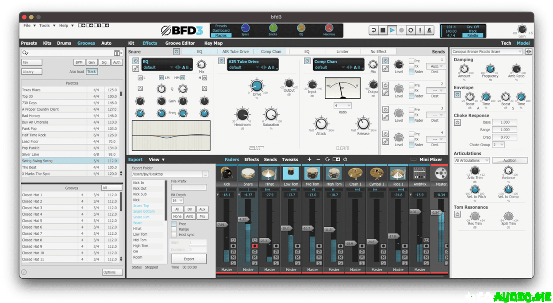The width and height of the screenshot is (553, 303).
Task: Open the All Articulations dropdown
Action: [x=472, y=160]
